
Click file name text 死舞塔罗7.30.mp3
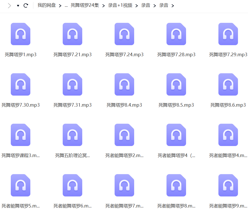pyautogui.click(x=21, y=105)
